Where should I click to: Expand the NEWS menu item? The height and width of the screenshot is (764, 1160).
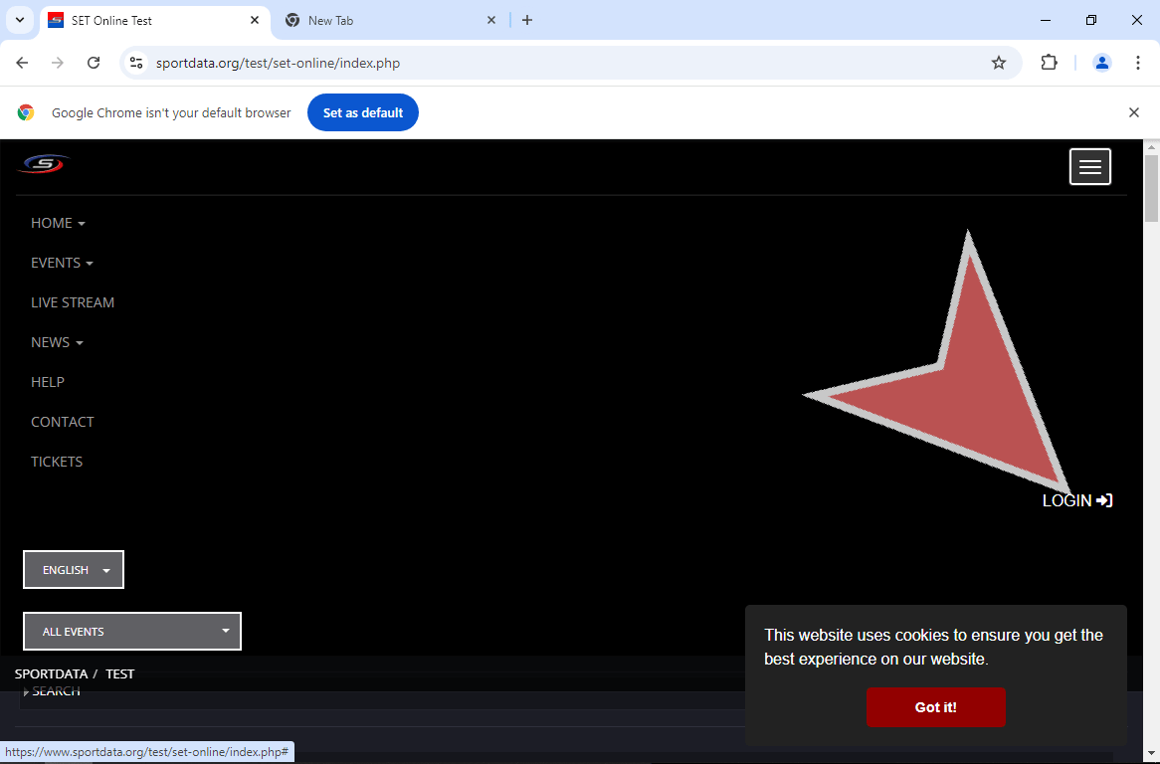click(x=57, y=342)
